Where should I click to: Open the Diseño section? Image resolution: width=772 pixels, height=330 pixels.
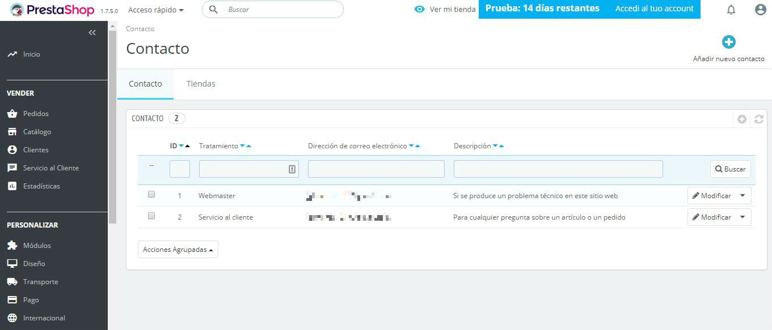pos(33,263)
